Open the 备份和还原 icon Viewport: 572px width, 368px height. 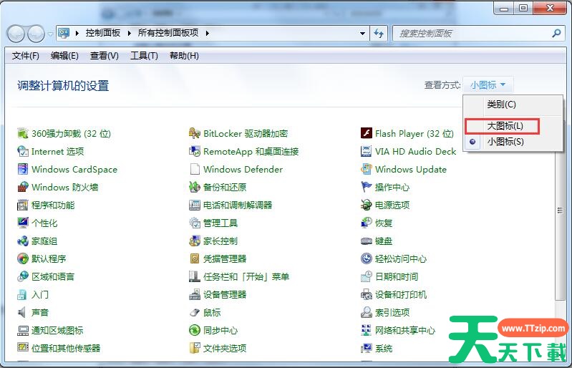195,187
